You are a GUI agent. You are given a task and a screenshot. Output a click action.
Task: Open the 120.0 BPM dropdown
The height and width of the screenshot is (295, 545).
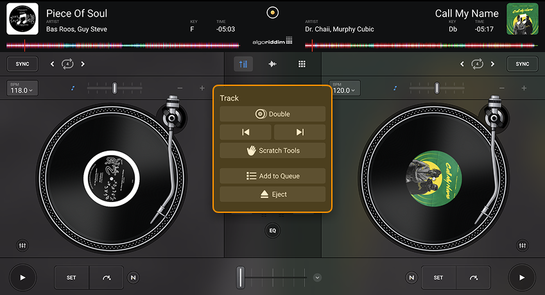tap(345, 88)
